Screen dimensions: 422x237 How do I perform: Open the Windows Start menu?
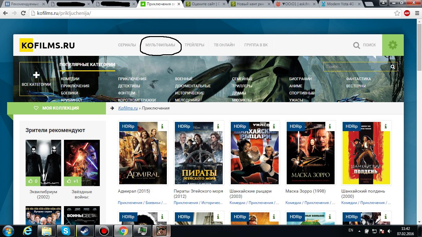8,231
